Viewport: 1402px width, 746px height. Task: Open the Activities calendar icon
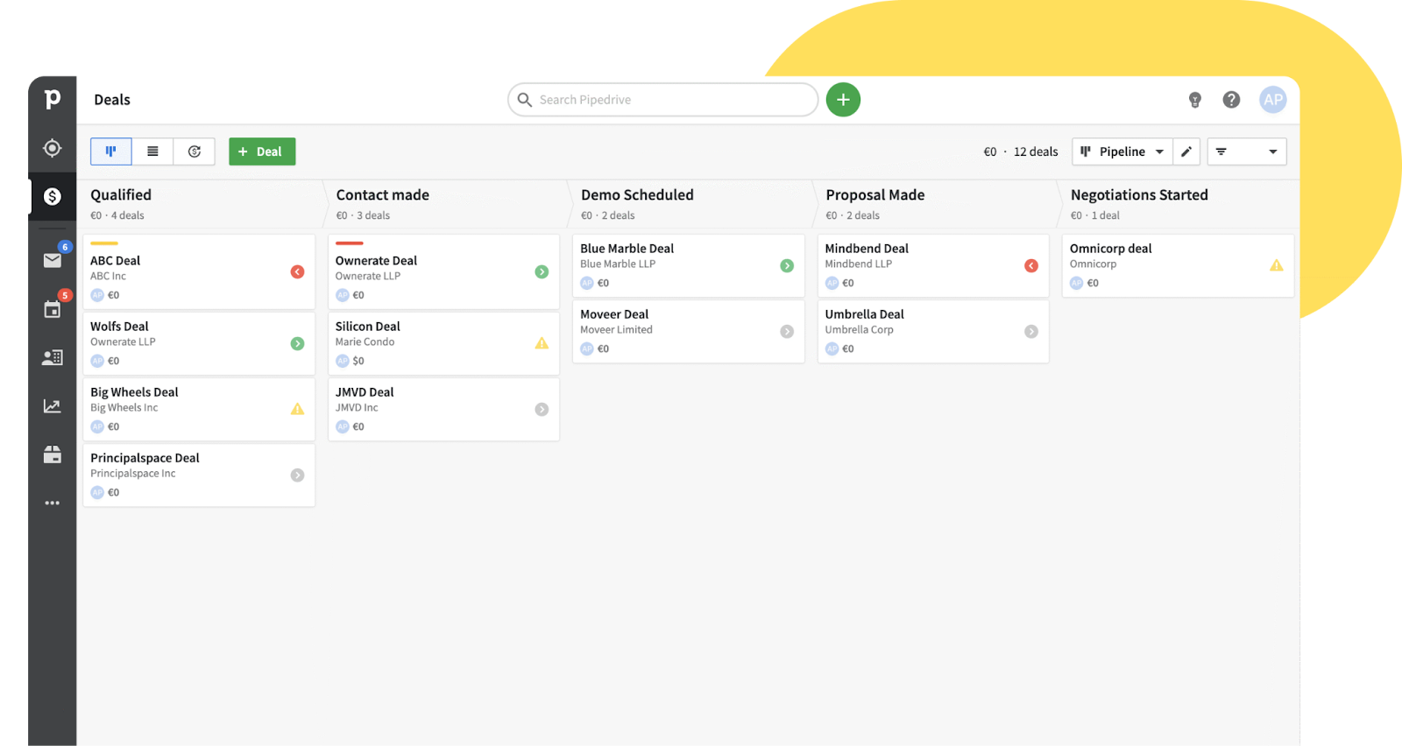[x=53, y=308]
